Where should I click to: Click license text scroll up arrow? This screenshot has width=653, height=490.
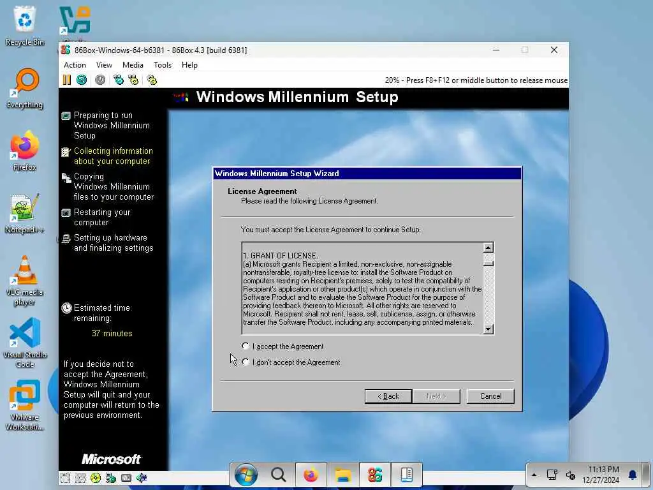point(488,248)
